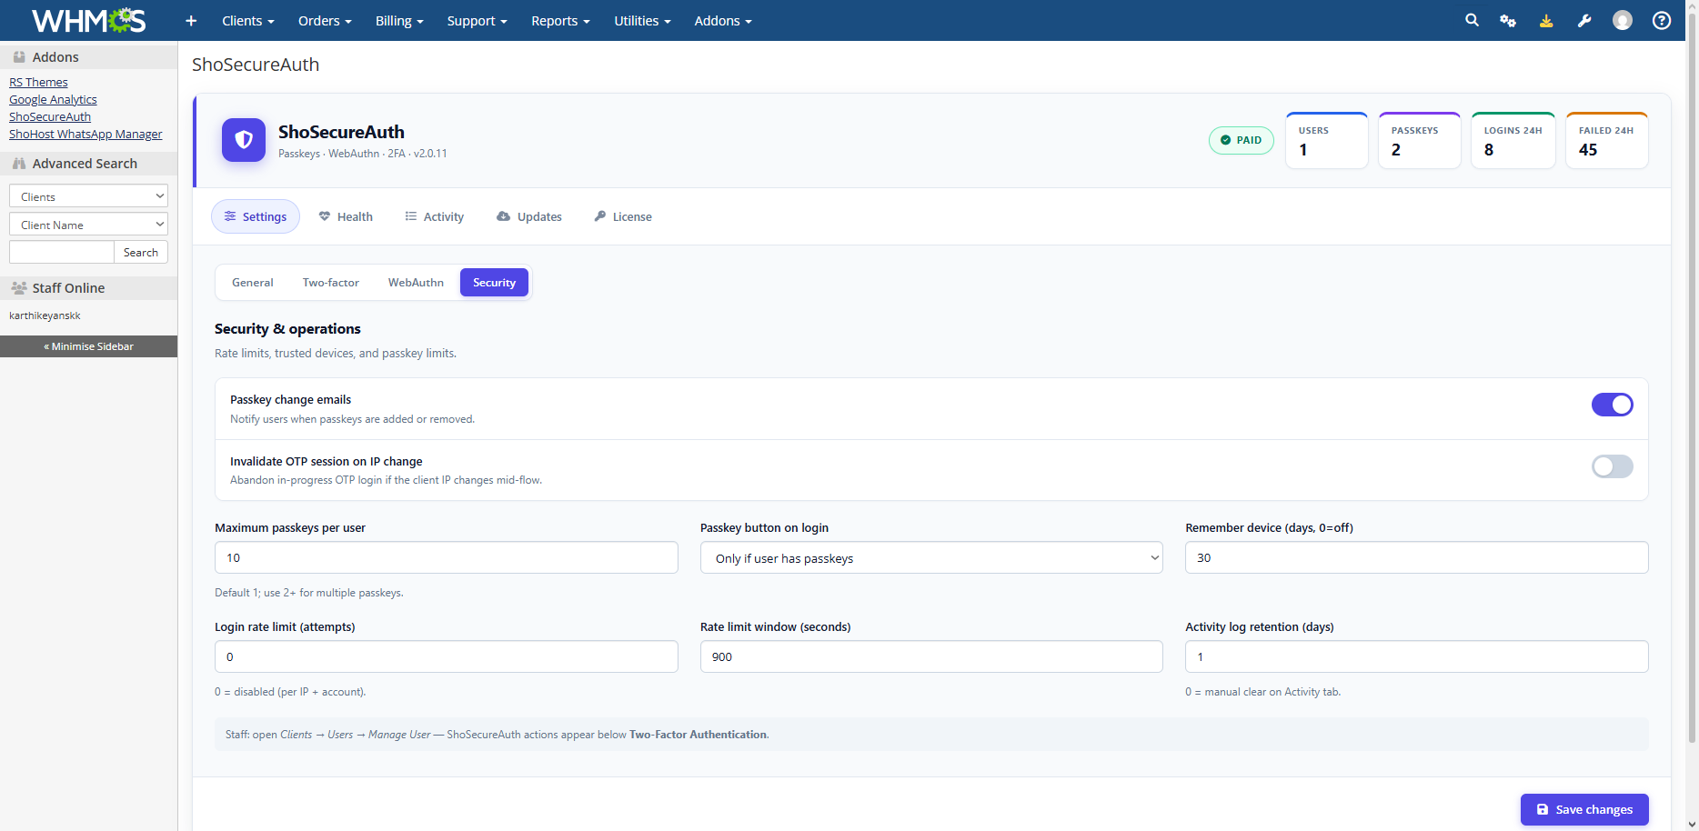The width and height of the screenshot is (1699, 831).
Task: Open the Billing menu
Action: click(399, 20)
